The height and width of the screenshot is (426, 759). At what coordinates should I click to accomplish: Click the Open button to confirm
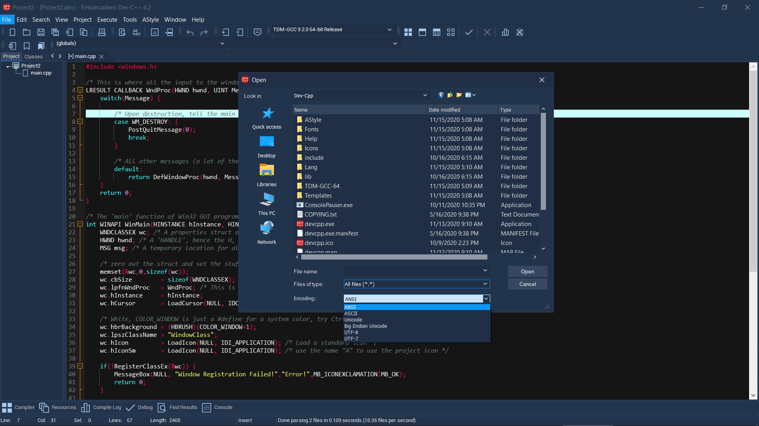click(527, 271)
